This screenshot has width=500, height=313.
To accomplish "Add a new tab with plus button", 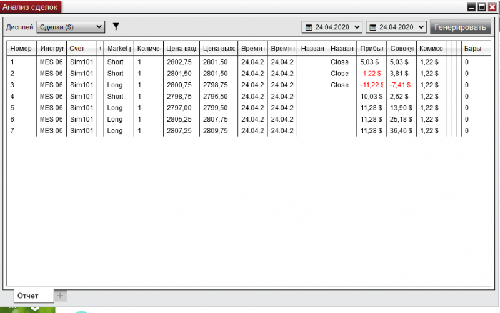I will click(60, 296).
